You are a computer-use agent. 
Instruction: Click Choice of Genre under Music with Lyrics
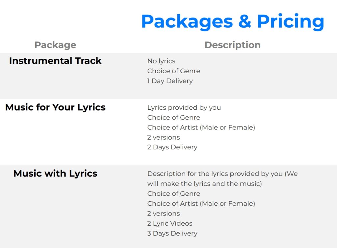(x=174, y=194)
